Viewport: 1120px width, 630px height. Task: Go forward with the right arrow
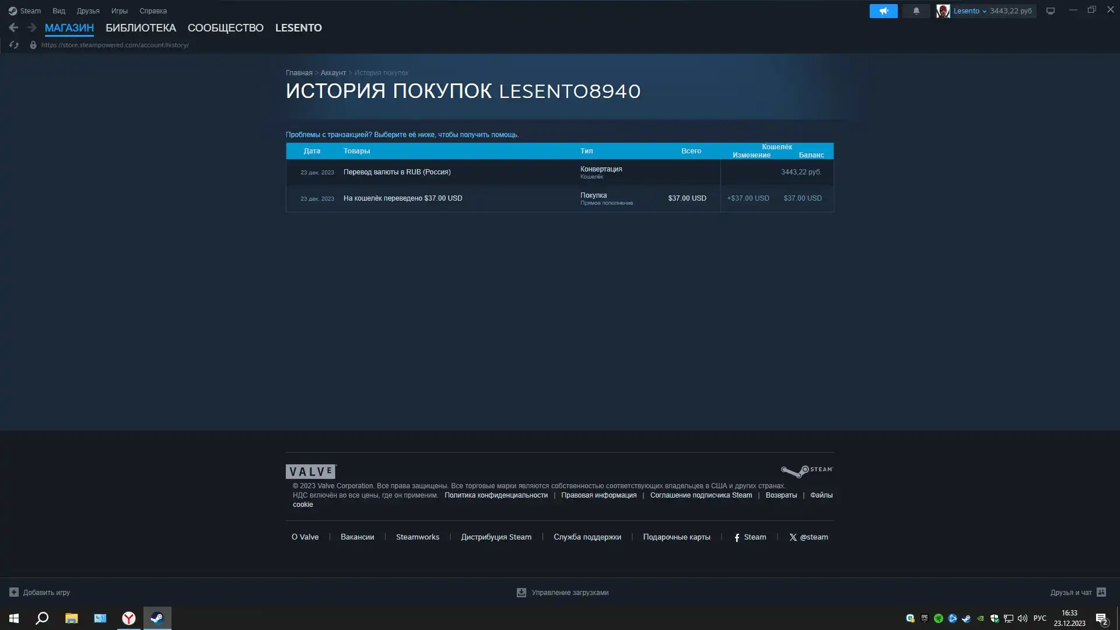point(32,27)
